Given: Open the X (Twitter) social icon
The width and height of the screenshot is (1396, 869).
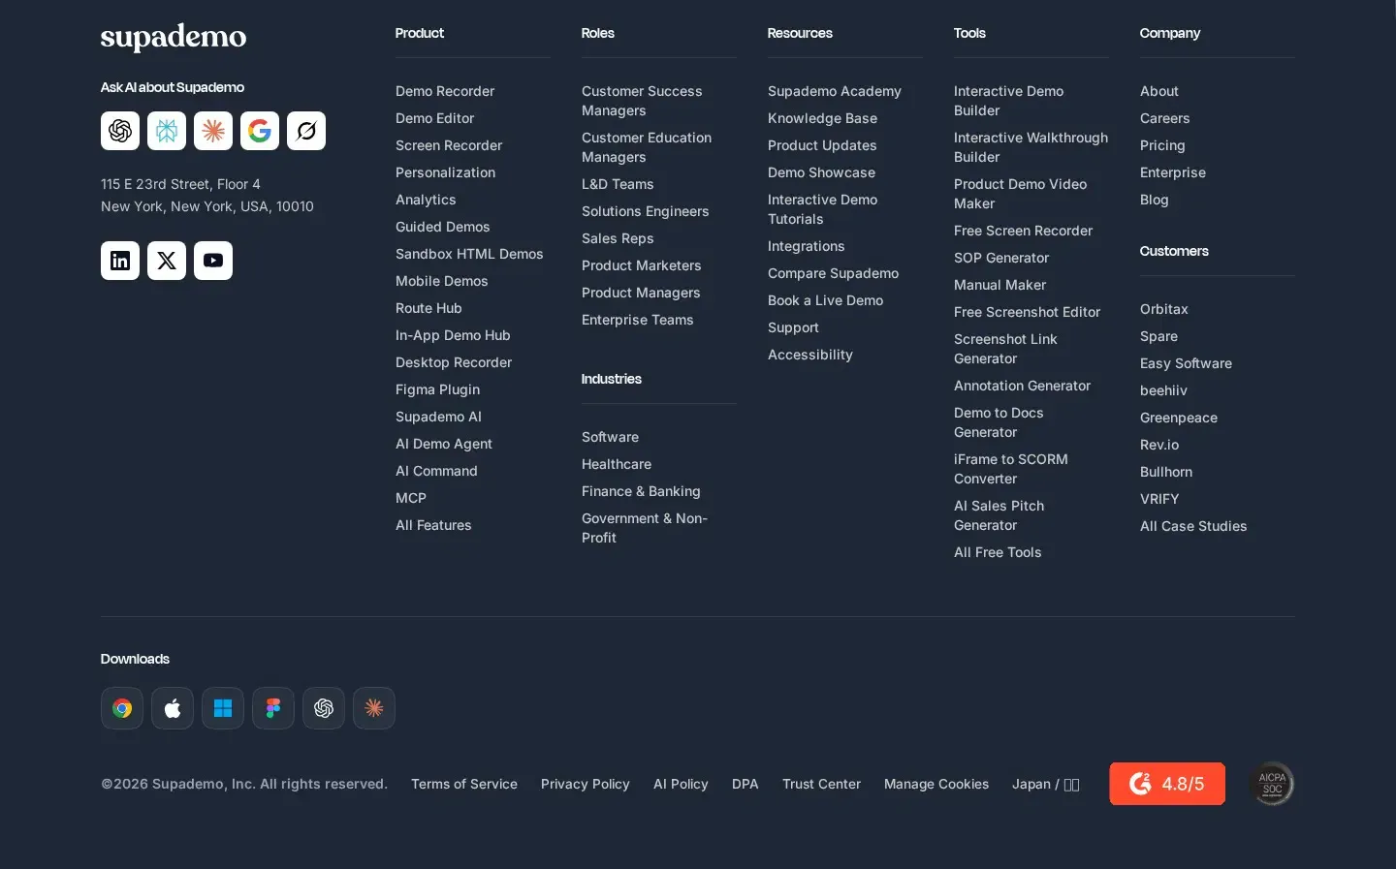Looking at the screenshot, I should coord(167,261).
